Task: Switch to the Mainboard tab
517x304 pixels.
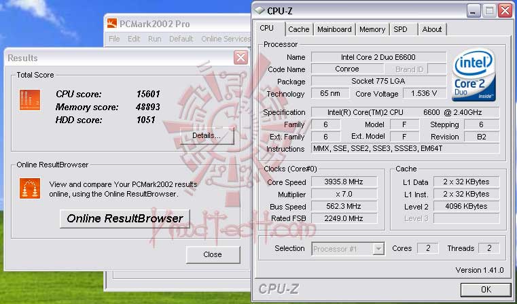Action: pyautogui.click(x=334, y=29)
